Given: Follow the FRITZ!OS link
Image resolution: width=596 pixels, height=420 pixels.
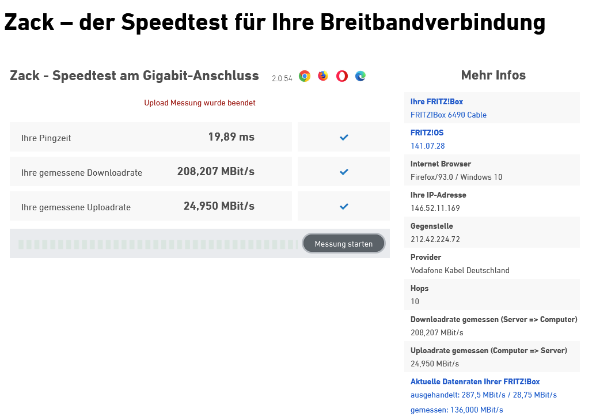Looking at the screenshot, I should pyautogui.click(x=427, y=133).
